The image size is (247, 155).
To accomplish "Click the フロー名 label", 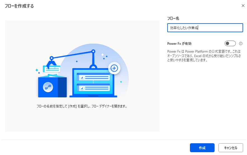I will point(173,18).
